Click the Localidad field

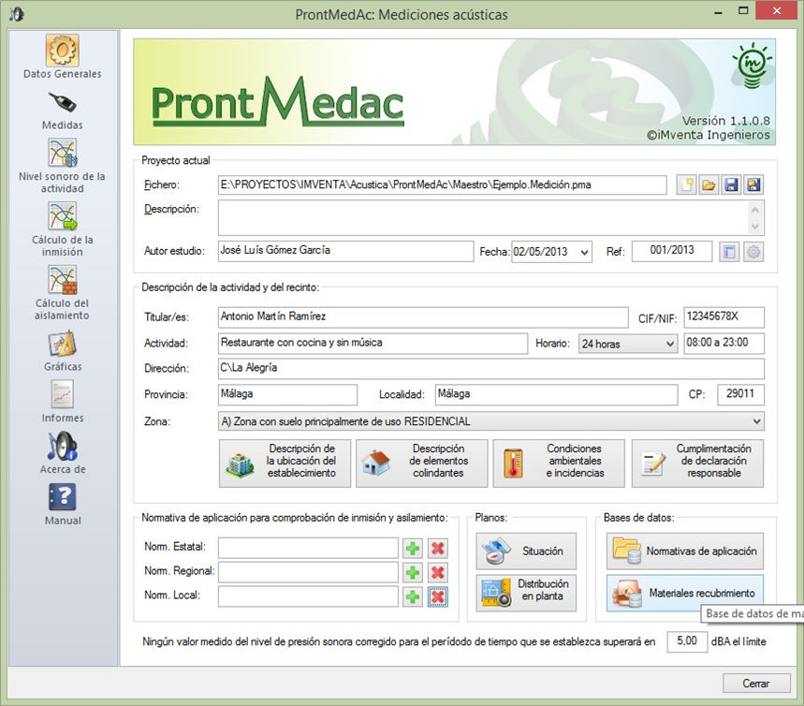tap(556, 395)
